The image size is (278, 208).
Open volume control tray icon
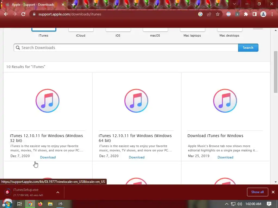(239, 204)
